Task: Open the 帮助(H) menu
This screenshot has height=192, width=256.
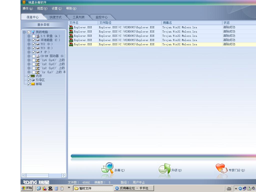Action: click(x=71, y=8)
